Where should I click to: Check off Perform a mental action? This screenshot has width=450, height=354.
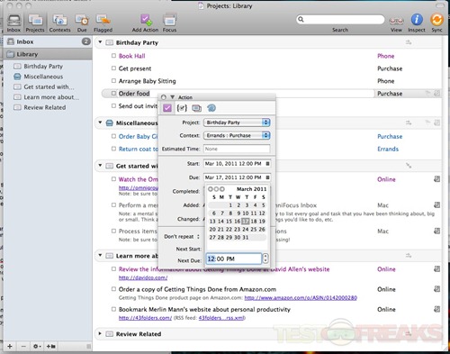pos(113,205)
